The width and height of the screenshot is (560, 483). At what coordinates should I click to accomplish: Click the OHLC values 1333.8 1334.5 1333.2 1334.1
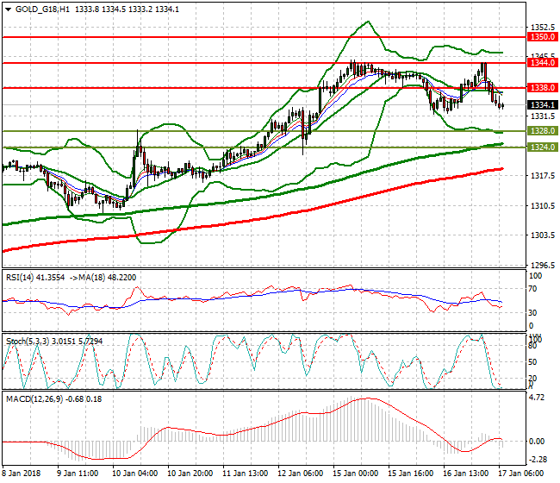tap(128, 9)
